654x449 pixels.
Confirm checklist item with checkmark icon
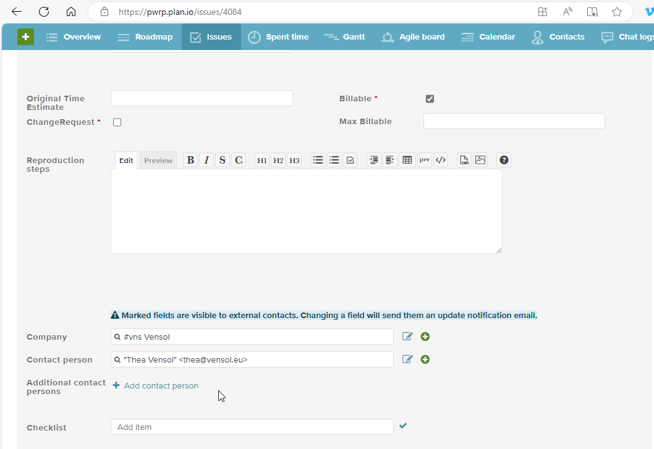(x=403, y=426)
